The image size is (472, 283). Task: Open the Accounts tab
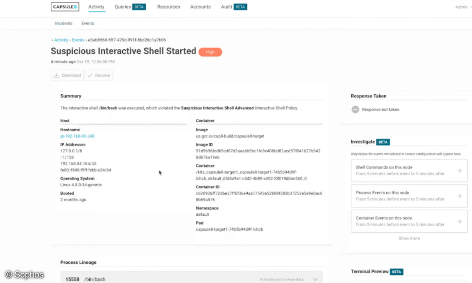click(200, 7)
